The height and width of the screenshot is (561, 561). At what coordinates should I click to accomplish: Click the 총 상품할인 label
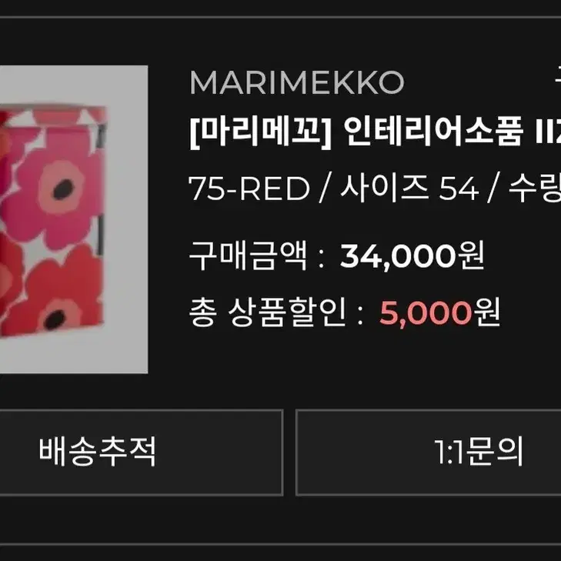[x=268, y=313]
